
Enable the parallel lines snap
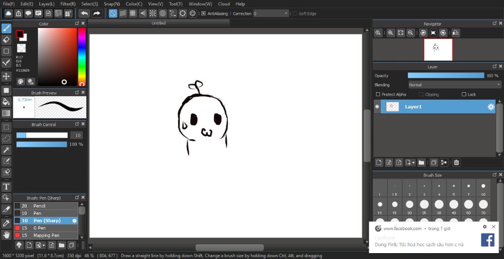pos(123,13)
